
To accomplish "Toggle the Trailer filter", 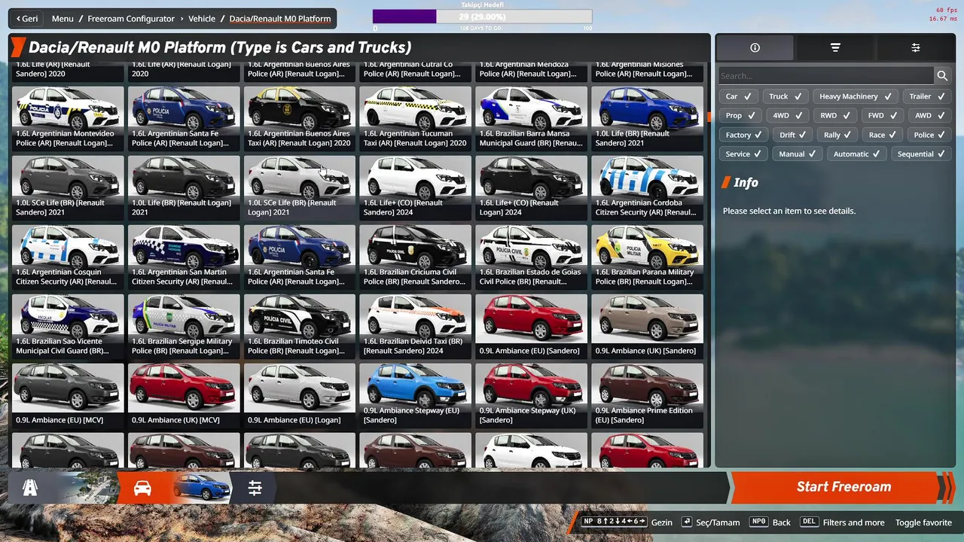I will (x=927, y=96).
